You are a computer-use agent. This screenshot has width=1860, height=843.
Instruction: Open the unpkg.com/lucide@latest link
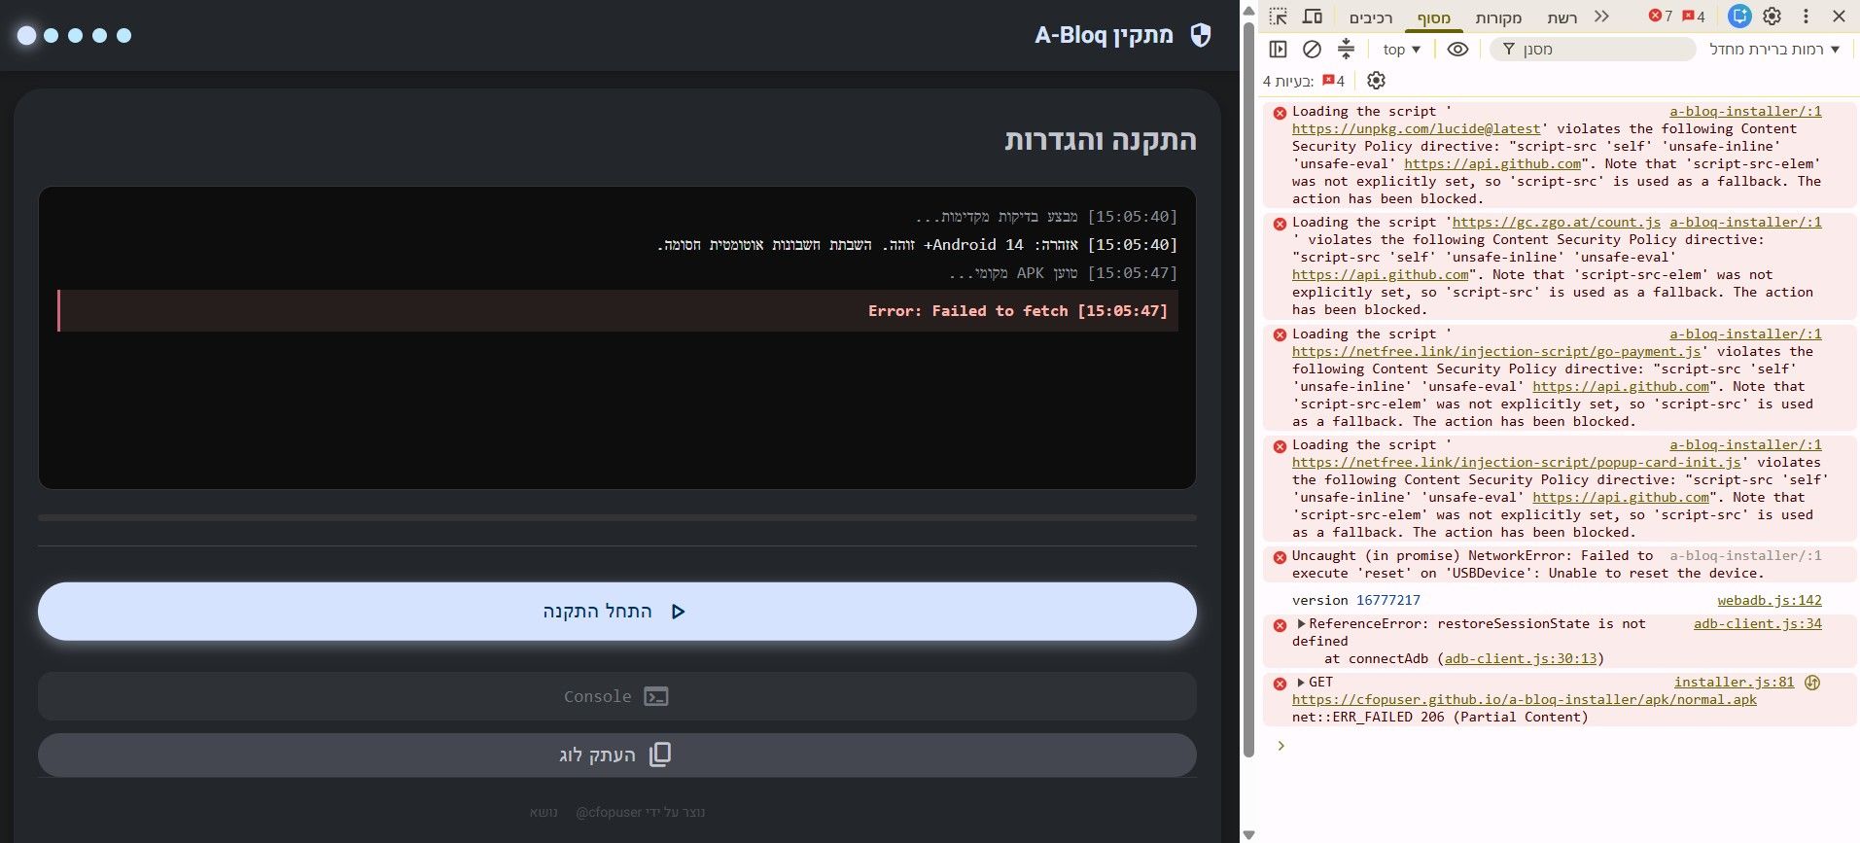point(1416,128)
